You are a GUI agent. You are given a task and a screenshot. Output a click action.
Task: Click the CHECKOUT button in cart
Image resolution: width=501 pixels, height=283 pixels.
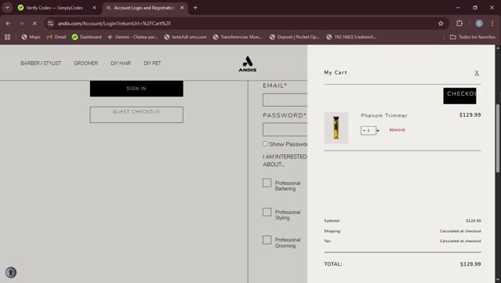click(x=459, y=96)
